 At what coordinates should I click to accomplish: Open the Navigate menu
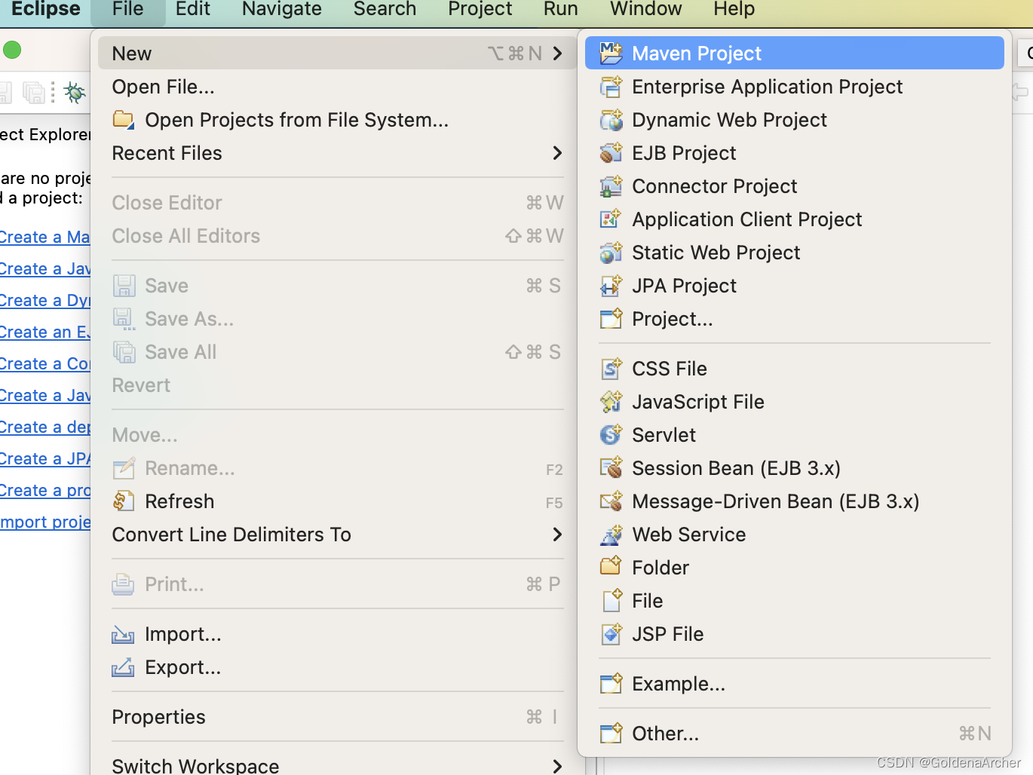click(x=282, y=9)
